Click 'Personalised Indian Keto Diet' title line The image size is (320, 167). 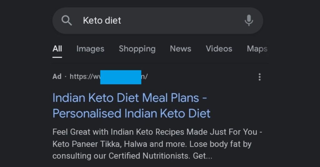pyautogui.click(x=132, y=113)
